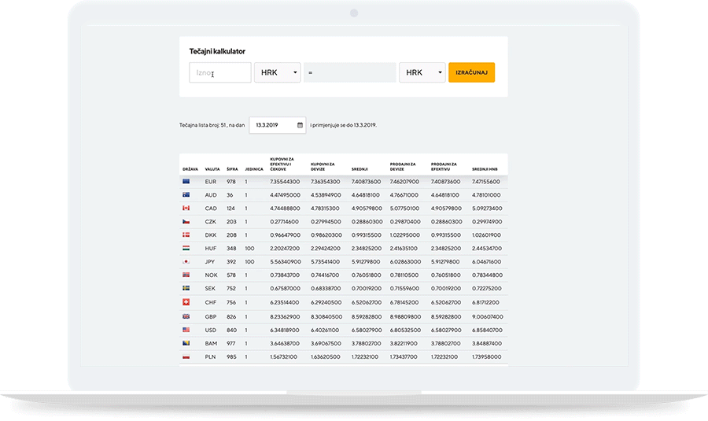Open the target currency HRK dropdown
708x421 pixels.
[422, 72]
